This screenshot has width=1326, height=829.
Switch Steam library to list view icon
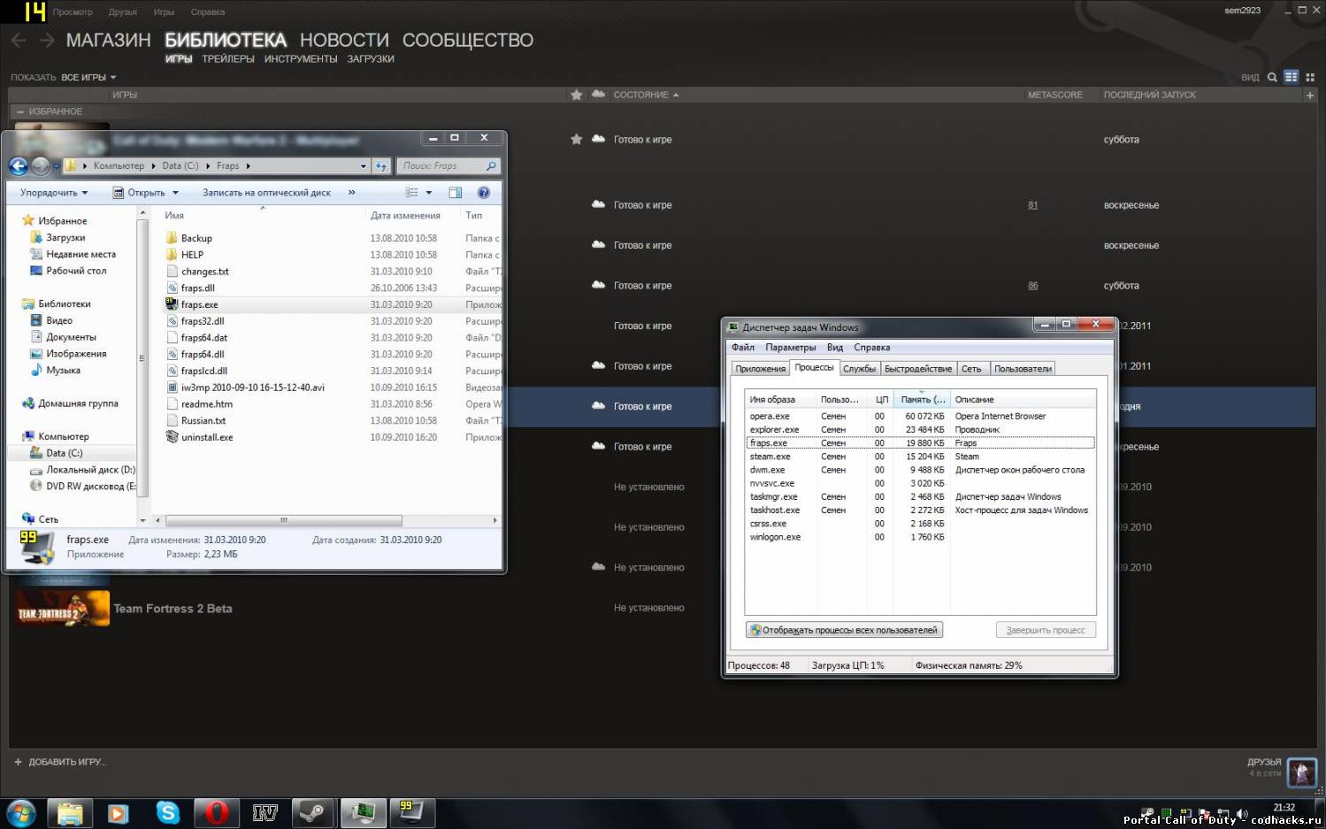[x=1292, y=77]
